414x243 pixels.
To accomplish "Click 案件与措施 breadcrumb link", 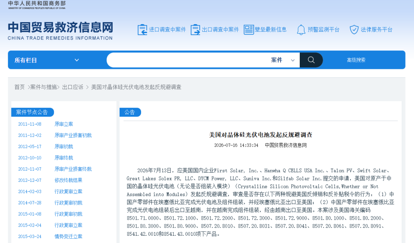I will tap(44, 87).
